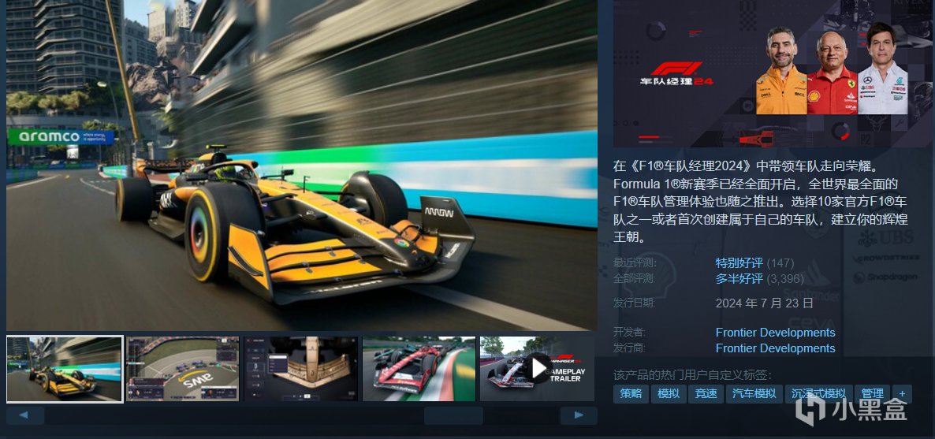Click the 该产品的热门用户自定义标签 heading

[x=692, y=375]
